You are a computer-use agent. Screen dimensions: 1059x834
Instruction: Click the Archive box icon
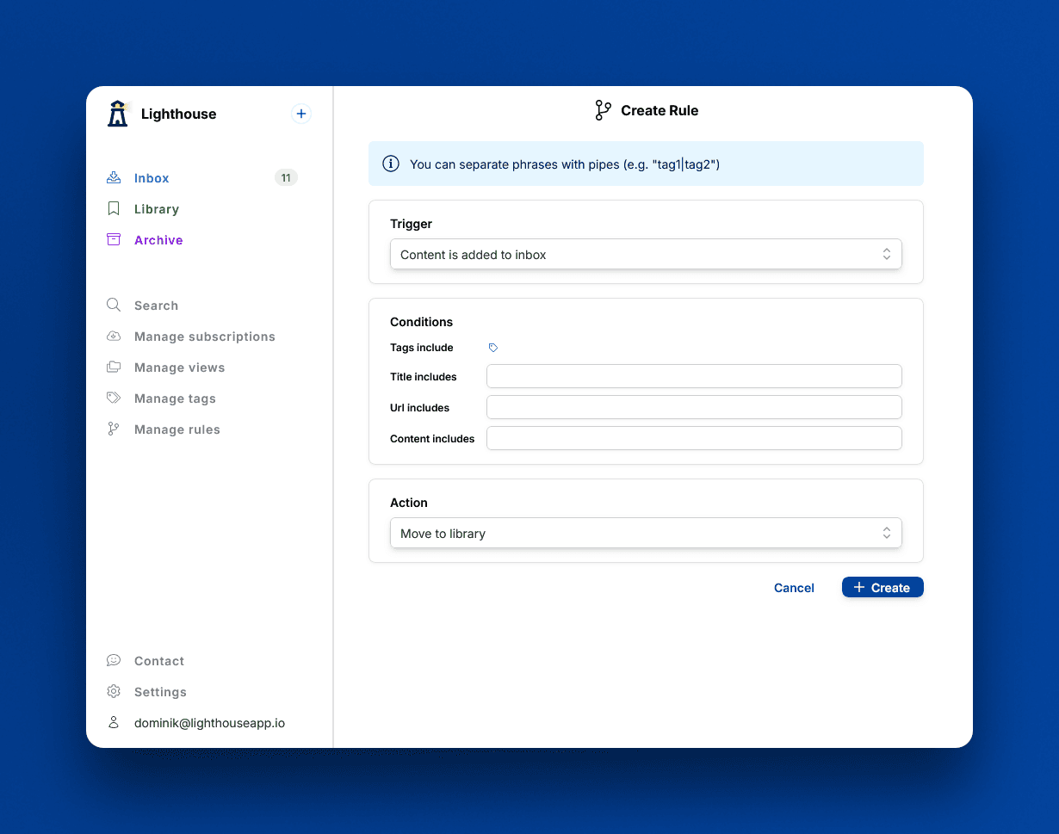114,240
